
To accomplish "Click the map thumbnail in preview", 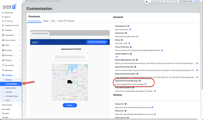I will pyautogui.click(x=70, y=82).
